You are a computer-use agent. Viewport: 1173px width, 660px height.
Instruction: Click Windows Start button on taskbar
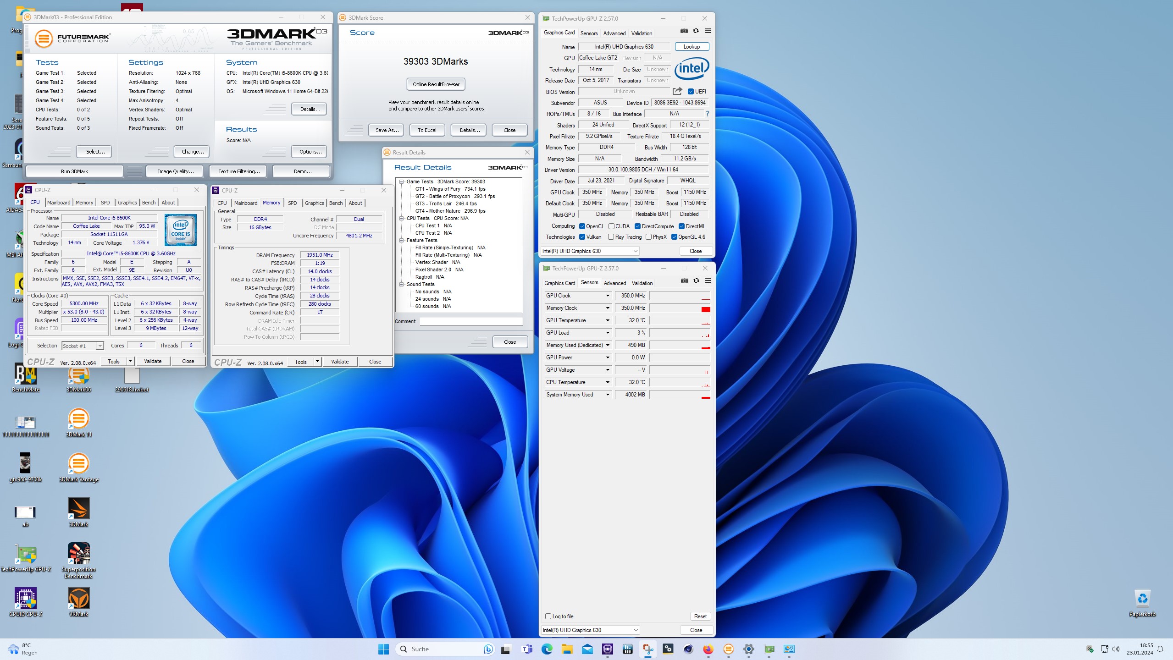tap(383, 649)
